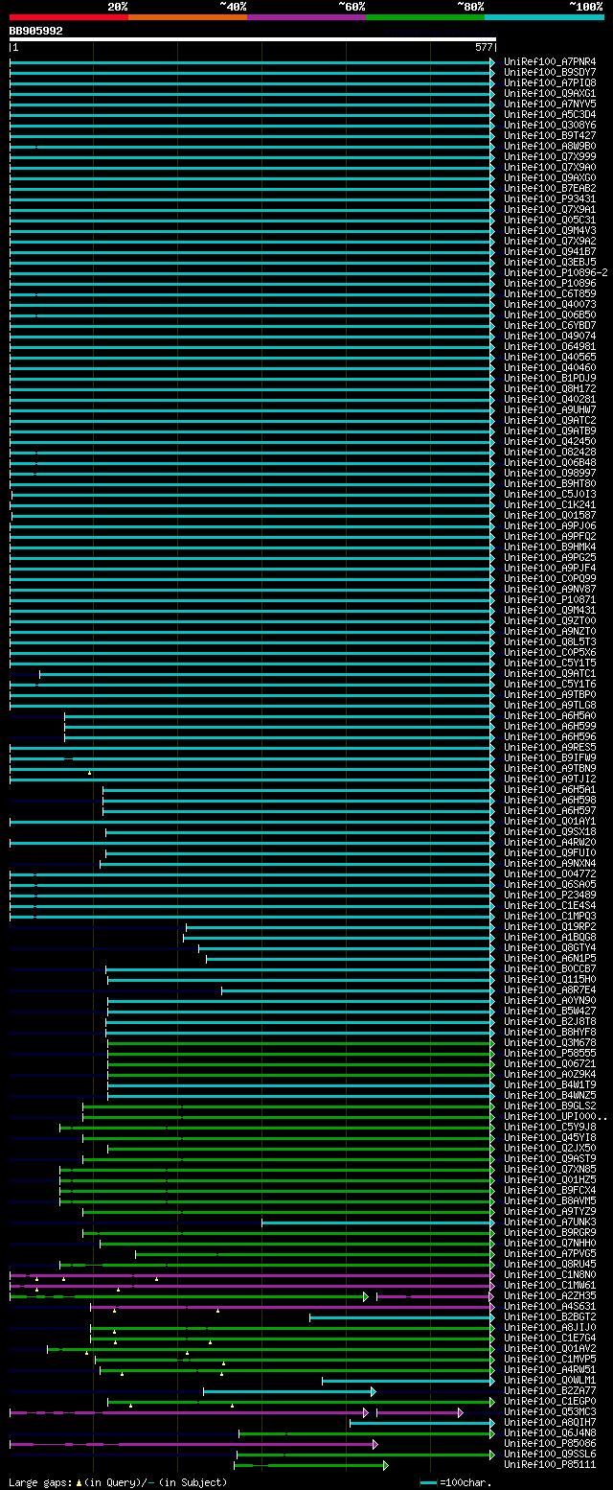Open hit UniRef100_A7PNR4
This screenshot has width=613, height=1490.
[550, 62]
